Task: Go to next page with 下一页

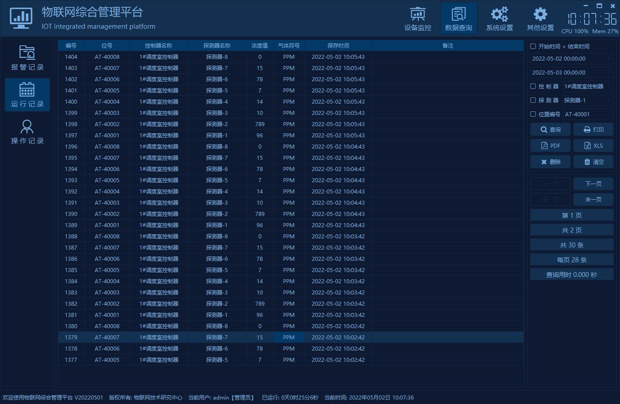Action: click(593, 184)
